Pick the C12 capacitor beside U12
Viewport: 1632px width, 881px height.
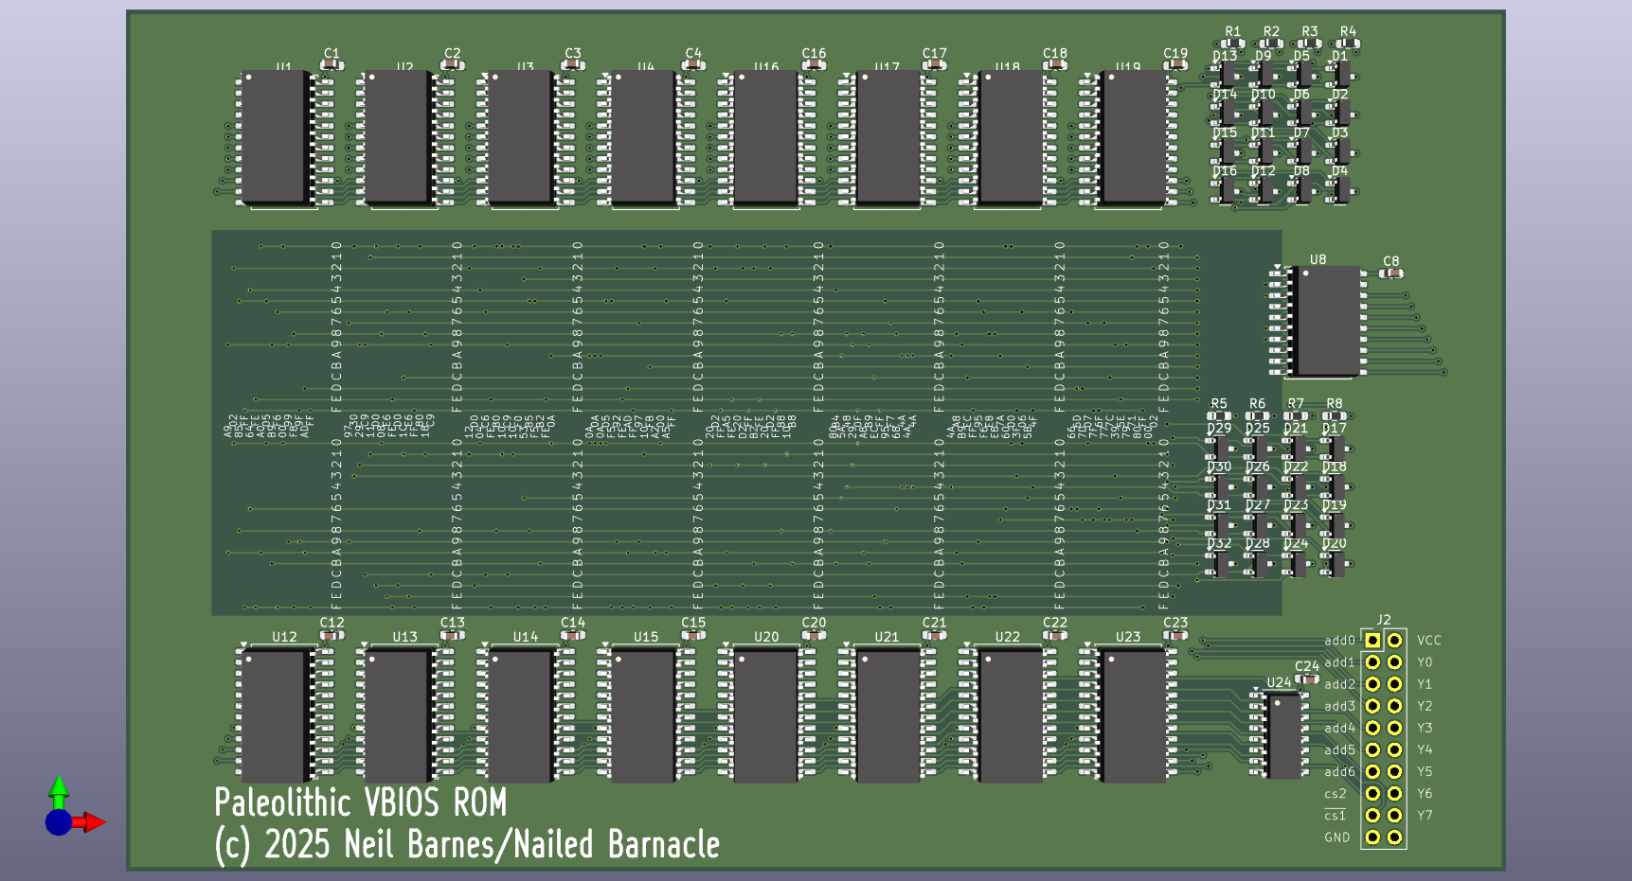point(332,635)
